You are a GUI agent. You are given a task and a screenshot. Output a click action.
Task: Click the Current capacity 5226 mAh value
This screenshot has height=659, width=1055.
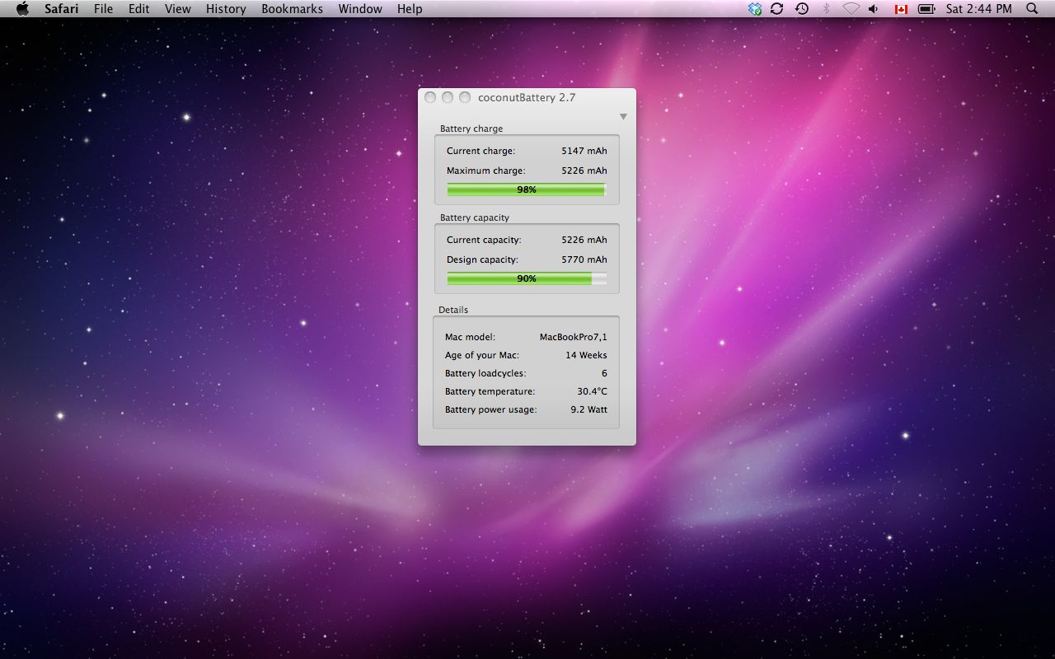[584, 240]
